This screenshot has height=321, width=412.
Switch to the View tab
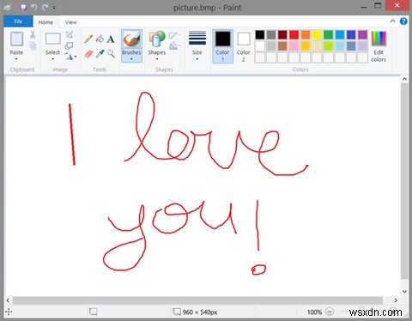click(x=70, y=22)
